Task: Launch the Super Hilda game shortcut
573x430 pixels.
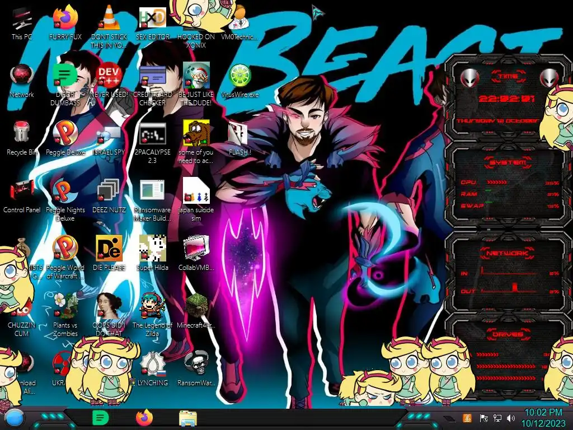Action: 152,254
